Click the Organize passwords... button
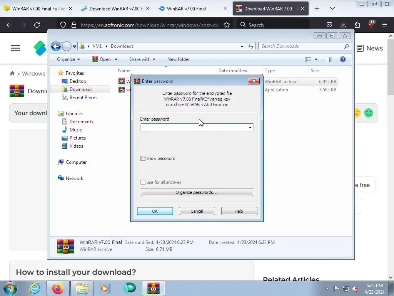The image size is (394, 296). 197,192
